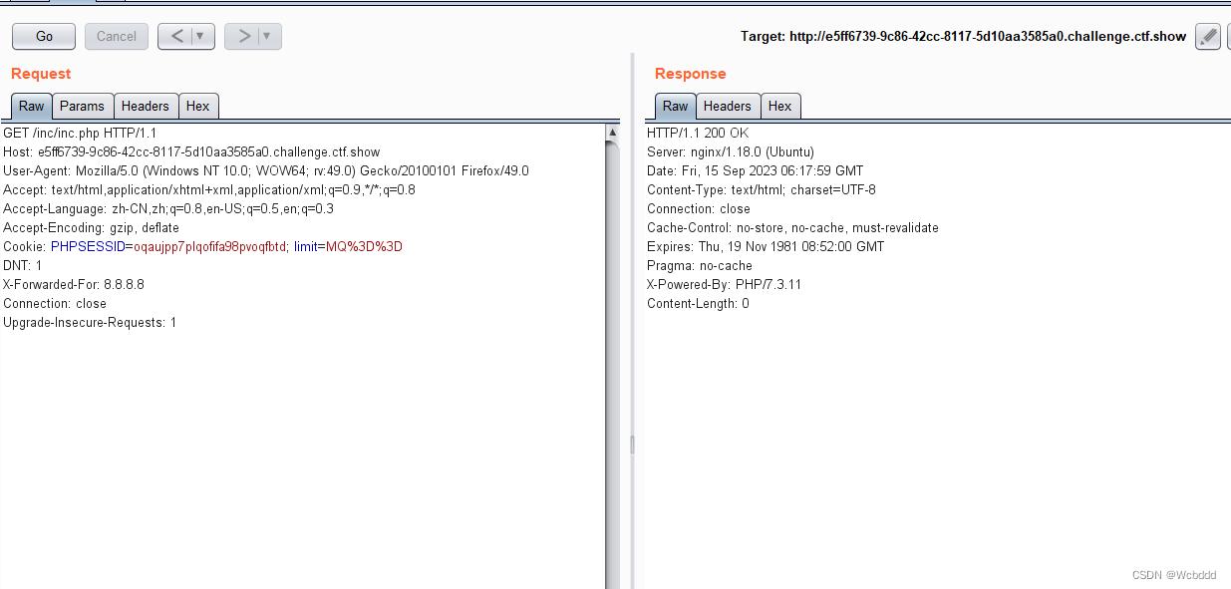Screen dimensions: 1231x589
Task: Open the back history dropdown arrow
Action: [x=200, y=37]
